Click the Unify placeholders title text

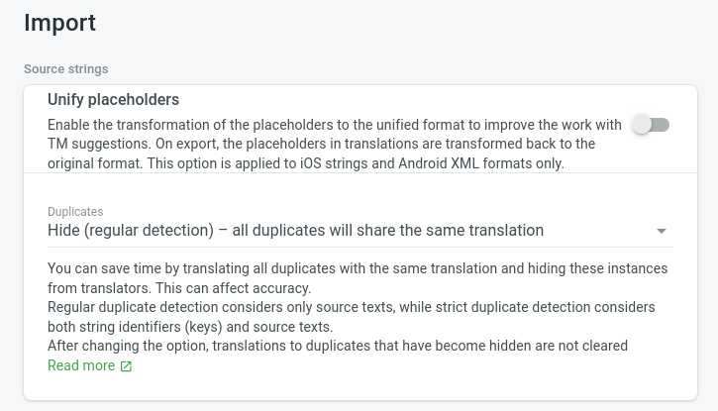click(x=113, y=99)
